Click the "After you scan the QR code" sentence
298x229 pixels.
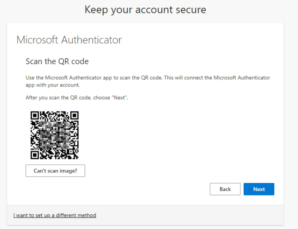pos(77,98)
